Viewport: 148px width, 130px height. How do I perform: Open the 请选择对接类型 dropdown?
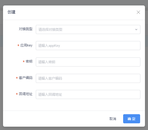[88, 29]
